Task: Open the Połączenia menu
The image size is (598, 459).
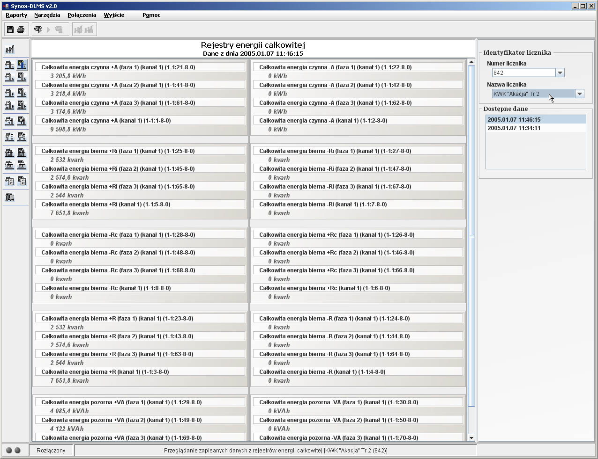Action: pyautogui.click(x=82, y=15)
